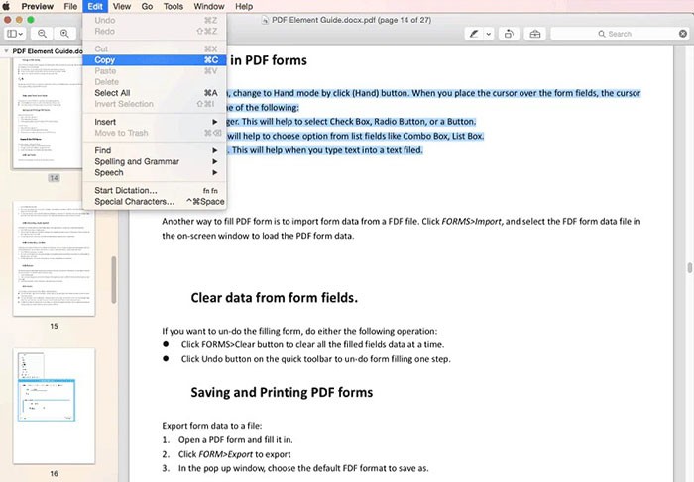Collapse the PDF Element Guide disclosure triangle
Viewport: 694px width, 482px height.
[6, 50]
